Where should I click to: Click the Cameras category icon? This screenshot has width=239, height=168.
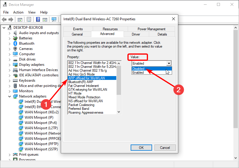(x=15, y=49)
